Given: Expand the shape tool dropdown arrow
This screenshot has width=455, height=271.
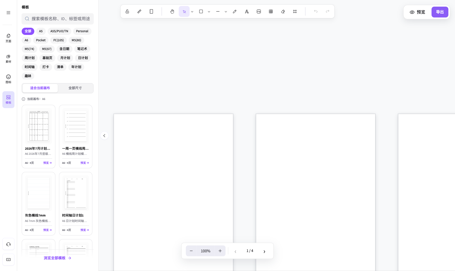Looking at the screenshot, I should pos(209,12).
